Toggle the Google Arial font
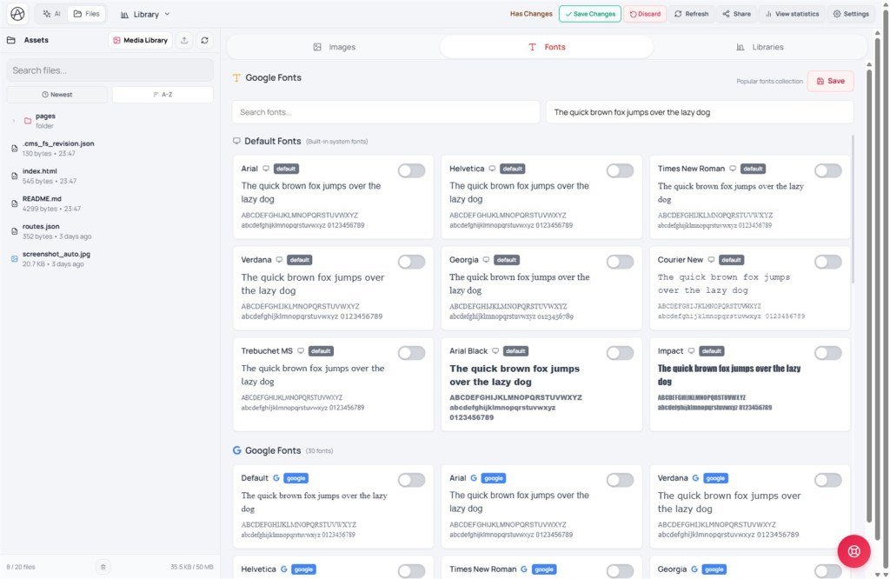This screenshot has height=579, width=890. click(x=620, y=480)
